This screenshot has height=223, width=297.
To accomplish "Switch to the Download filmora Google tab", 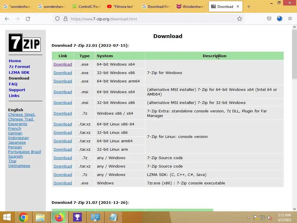I will point(156,6).
